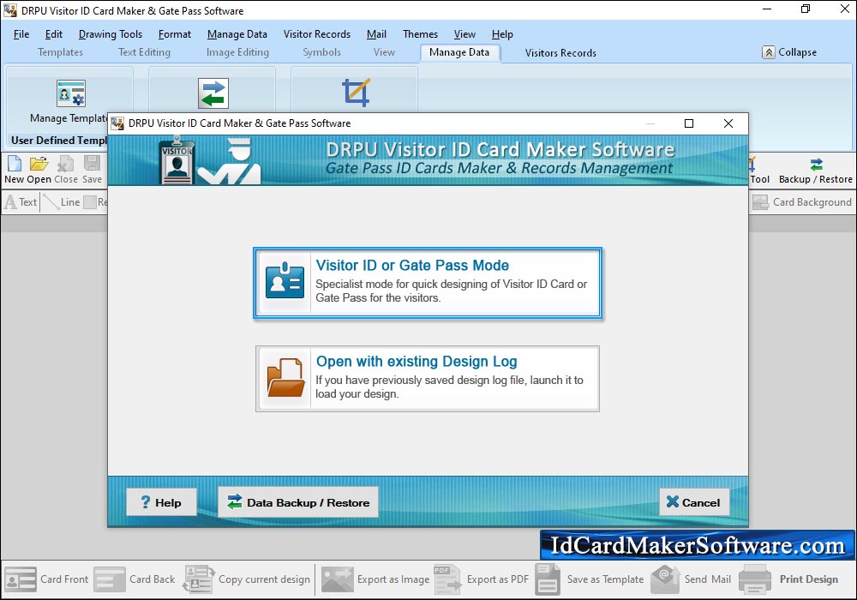
Task: Open Data Backup / Restore in dialog
Action: [x=298, y=502]
